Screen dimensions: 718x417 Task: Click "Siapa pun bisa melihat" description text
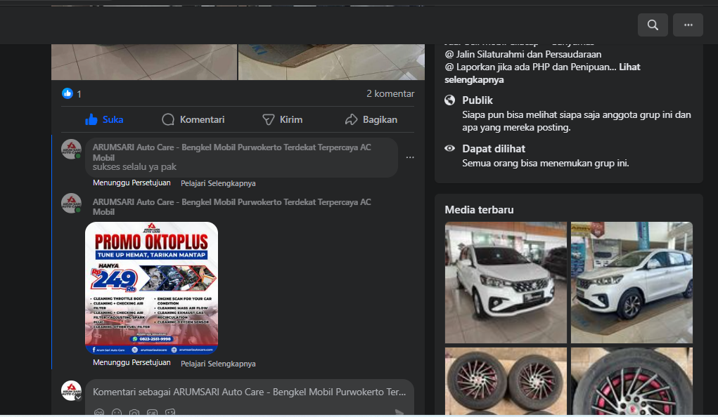tap(577, 121)
